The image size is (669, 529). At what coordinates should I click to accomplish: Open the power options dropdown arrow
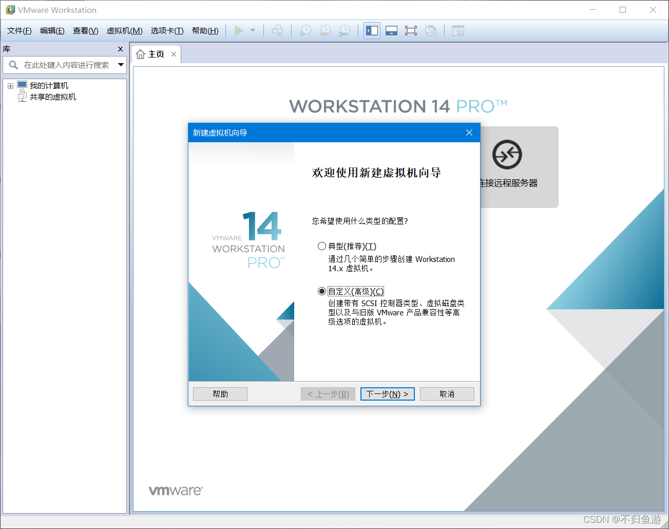click(253, 31)
